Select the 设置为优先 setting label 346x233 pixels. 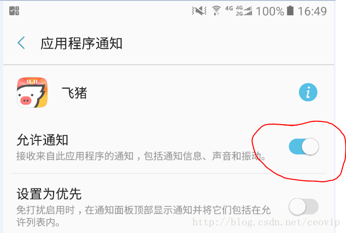tap(49, 194)
